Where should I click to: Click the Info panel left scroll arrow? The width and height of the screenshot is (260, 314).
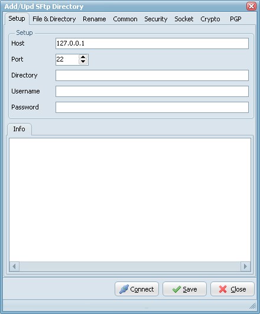(14, 267)
